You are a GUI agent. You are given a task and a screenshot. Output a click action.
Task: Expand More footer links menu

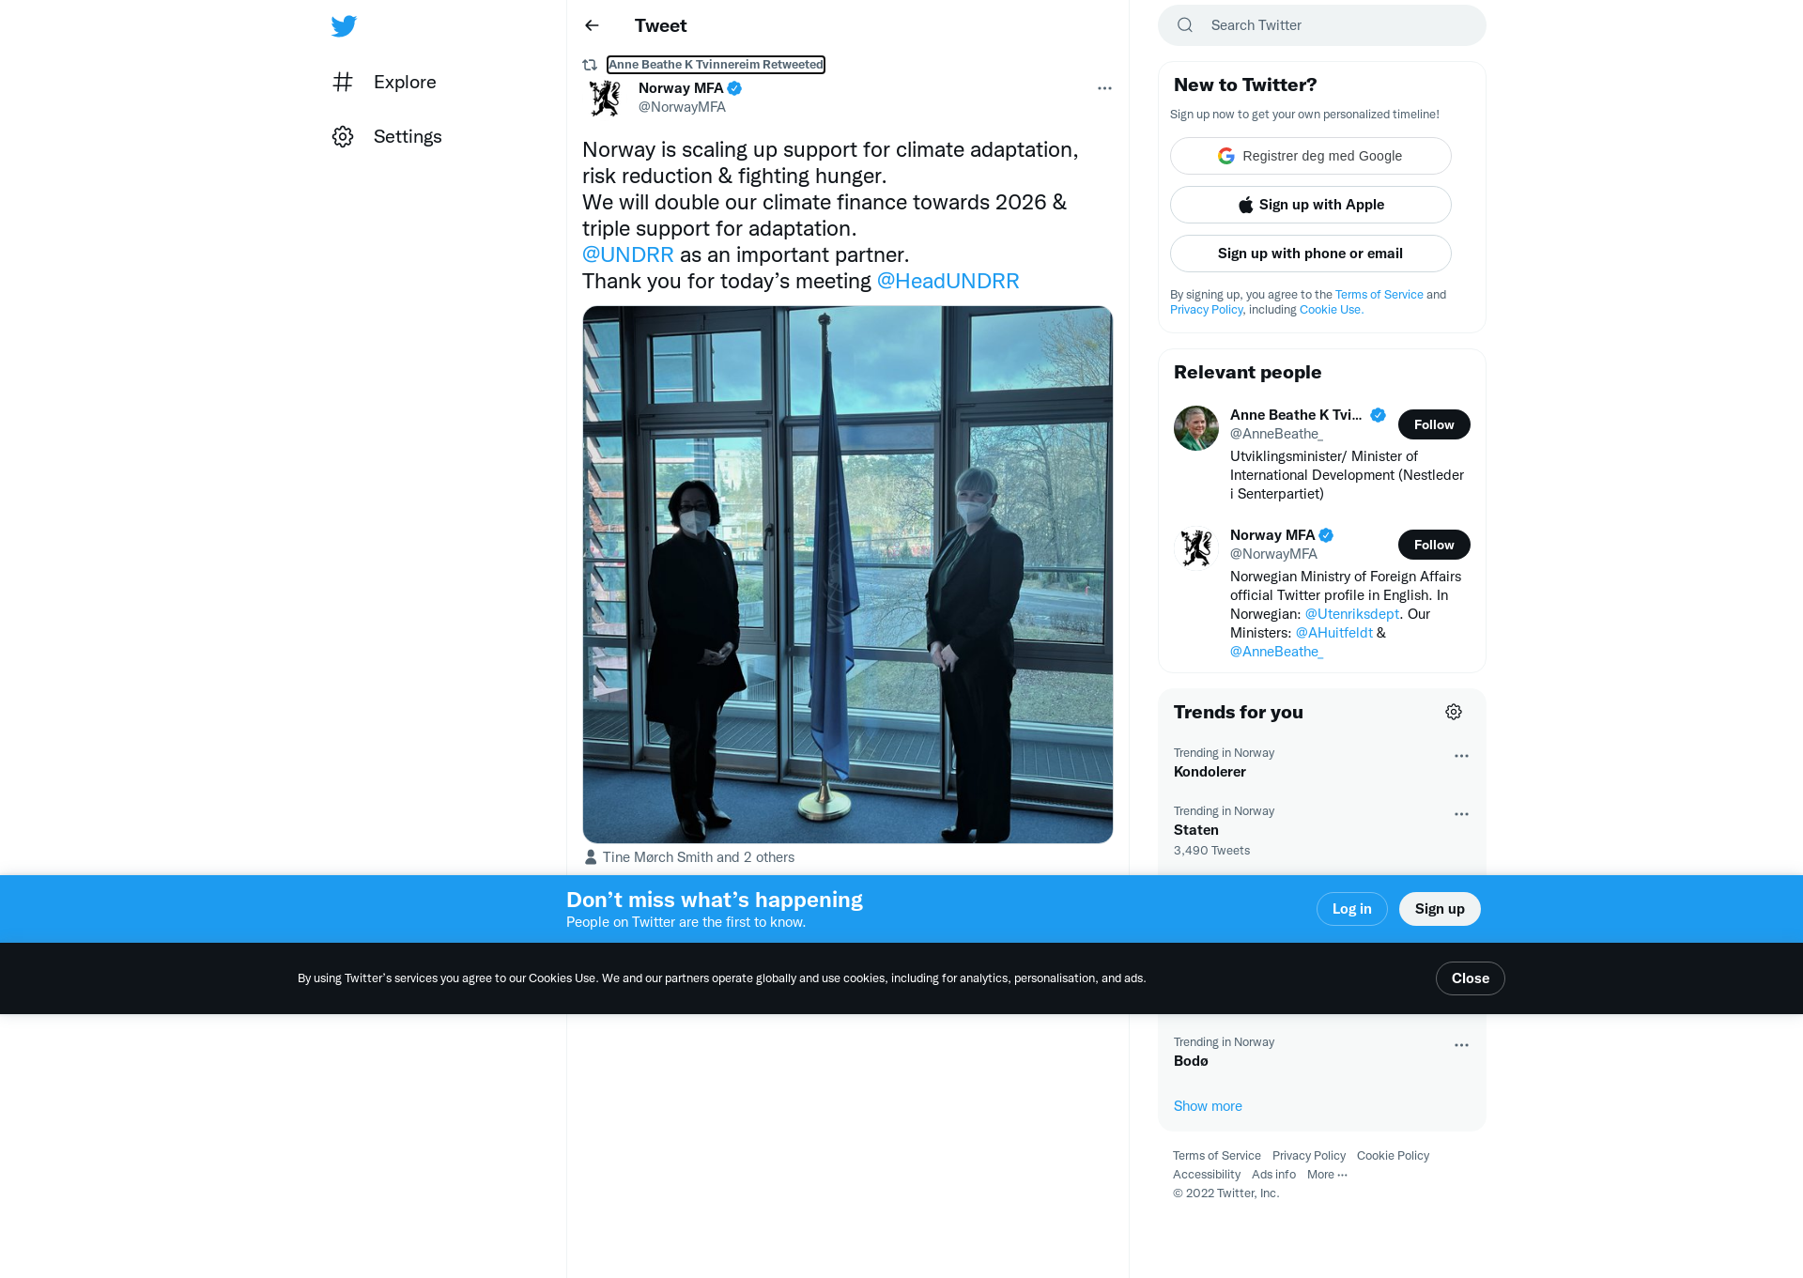click(x=1327, y=1175)
